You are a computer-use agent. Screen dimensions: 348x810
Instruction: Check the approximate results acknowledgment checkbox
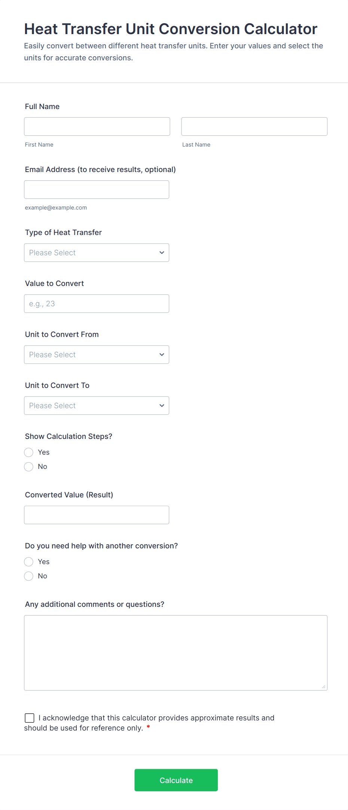pos(30,718)
